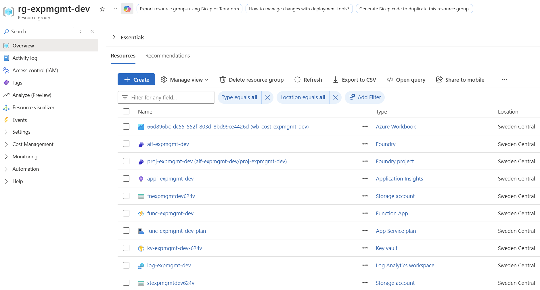Click Export to CSV
The image size is (540, 290).
[x=354, y=80]
